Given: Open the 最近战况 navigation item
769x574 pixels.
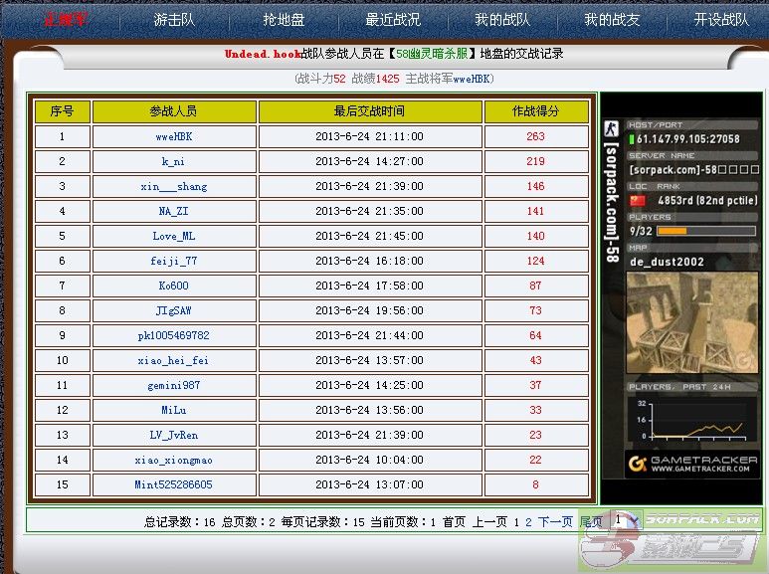Looking at the screenshot, I should [x=393, y=20].
